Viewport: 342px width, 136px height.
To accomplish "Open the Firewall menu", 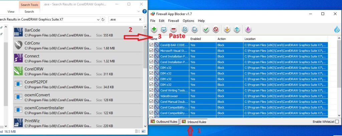I will pos(173,21).
